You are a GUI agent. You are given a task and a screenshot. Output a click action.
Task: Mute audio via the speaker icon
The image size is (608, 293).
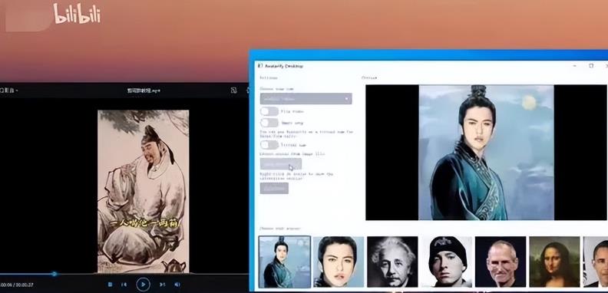pyautogui.click(x=177, y=285)
